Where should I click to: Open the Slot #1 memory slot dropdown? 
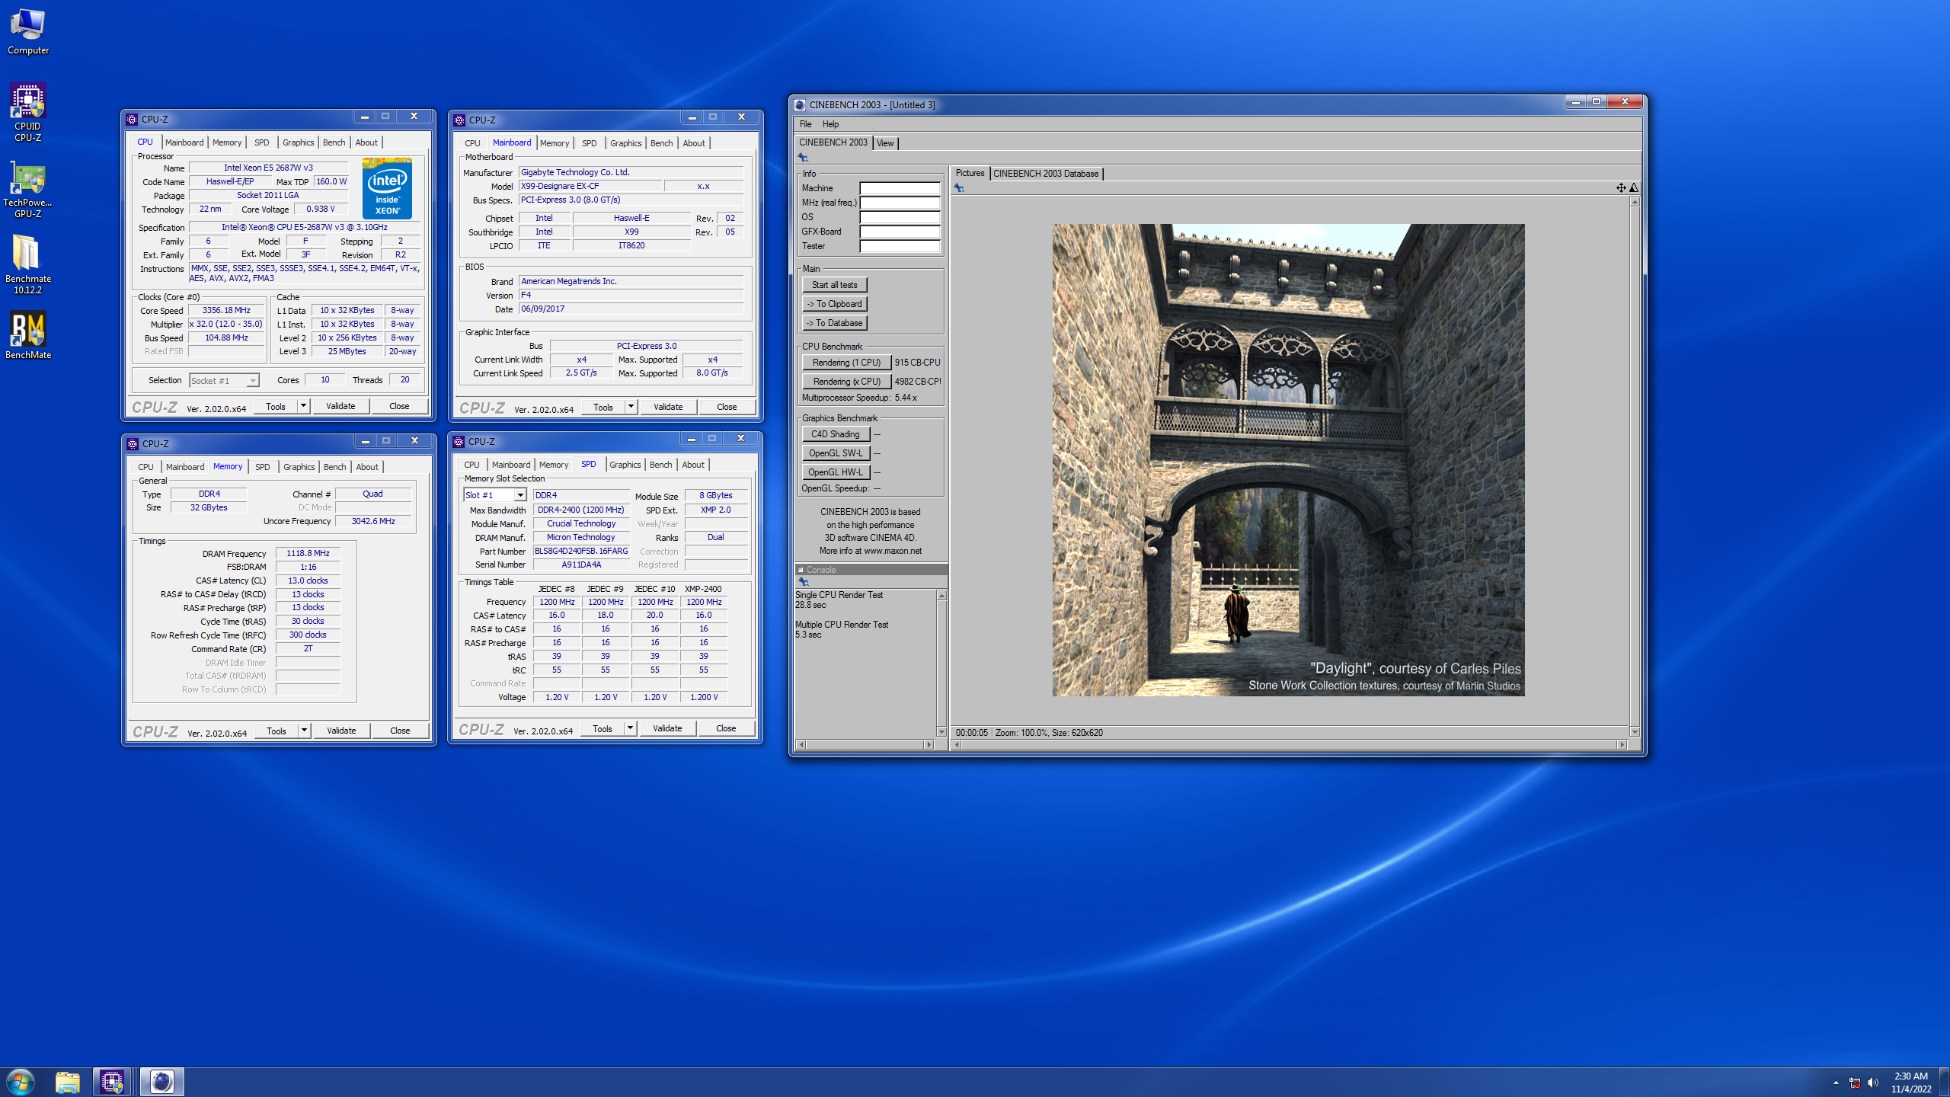click(494, 495)
